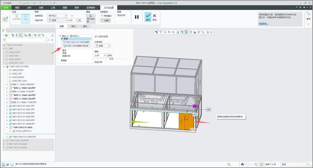Open the 偏移 2.00 dropdown arrow in panel

(105, 55)
